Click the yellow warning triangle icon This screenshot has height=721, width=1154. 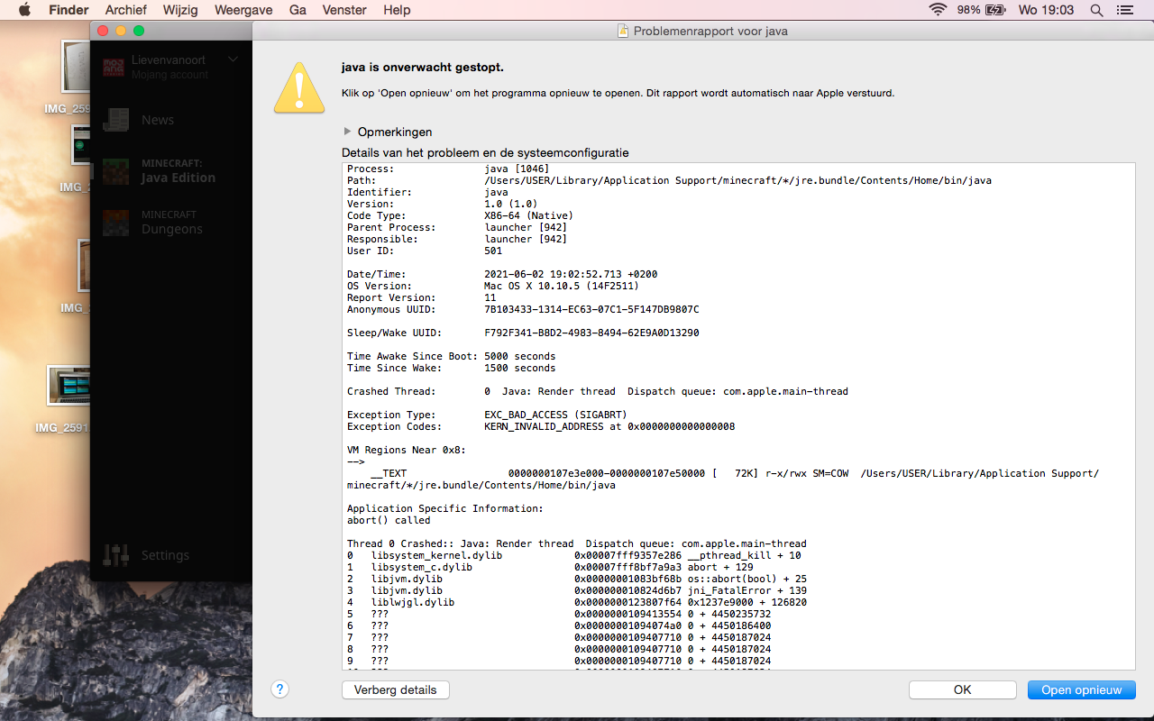tap(299, 88)
